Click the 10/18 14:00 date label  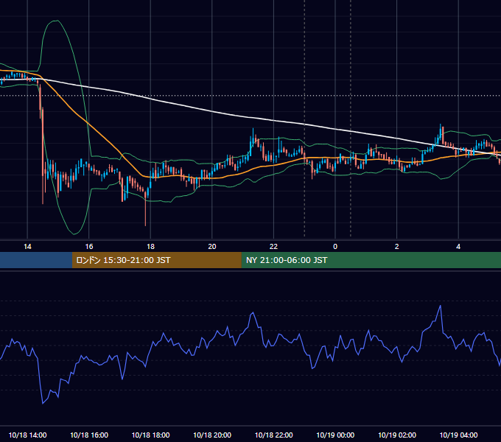click(27, 435)
